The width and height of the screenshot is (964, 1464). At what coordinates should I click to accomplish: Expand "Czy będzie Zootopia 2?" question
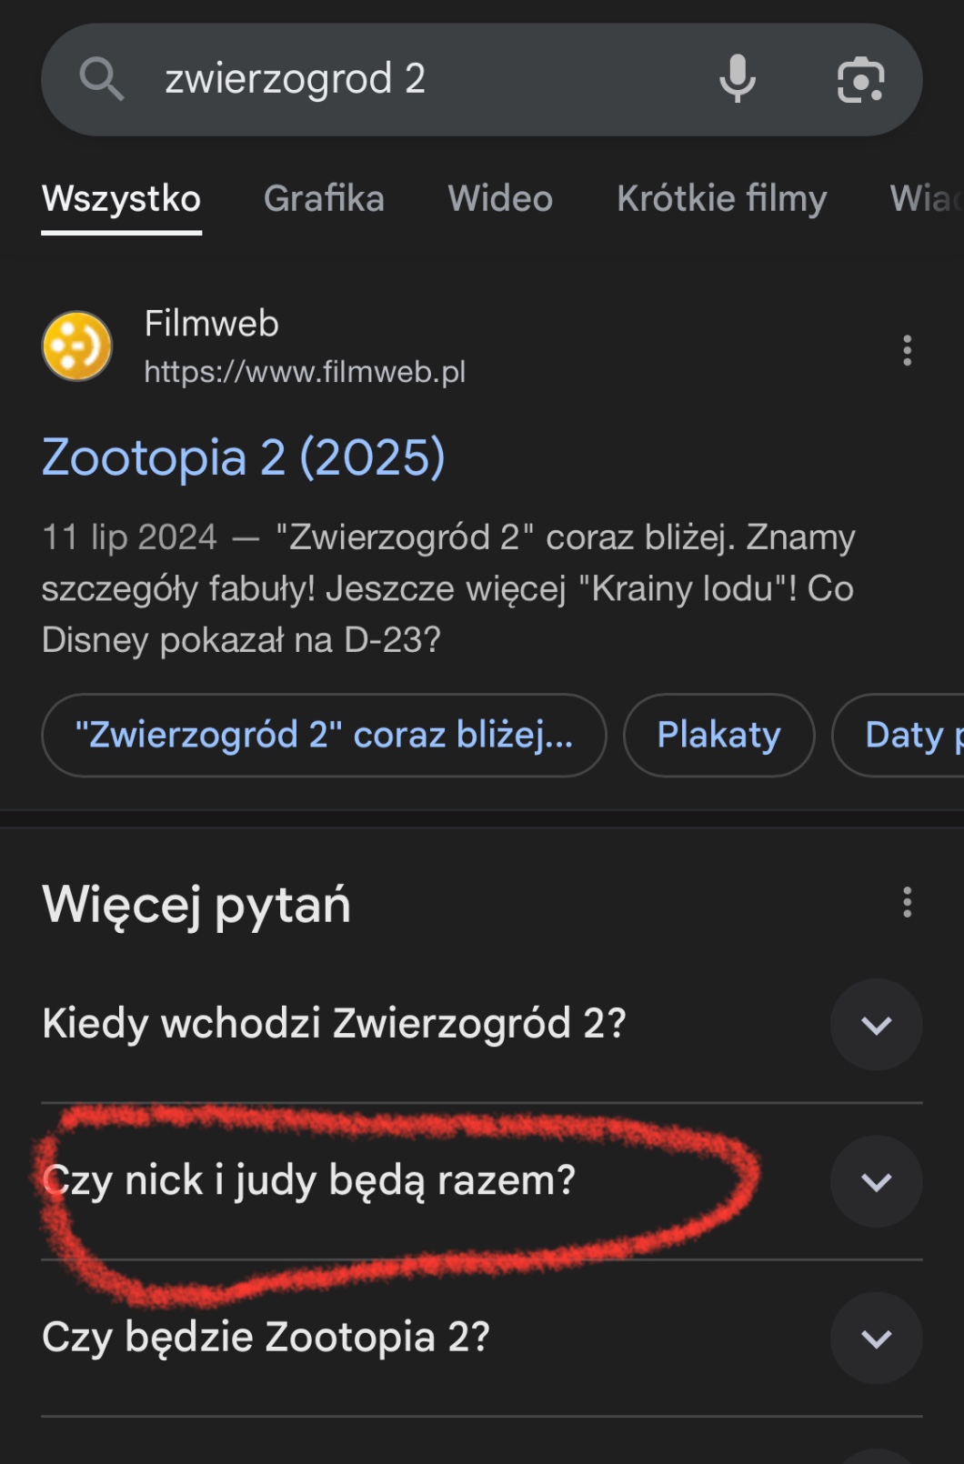(876, 1339)
